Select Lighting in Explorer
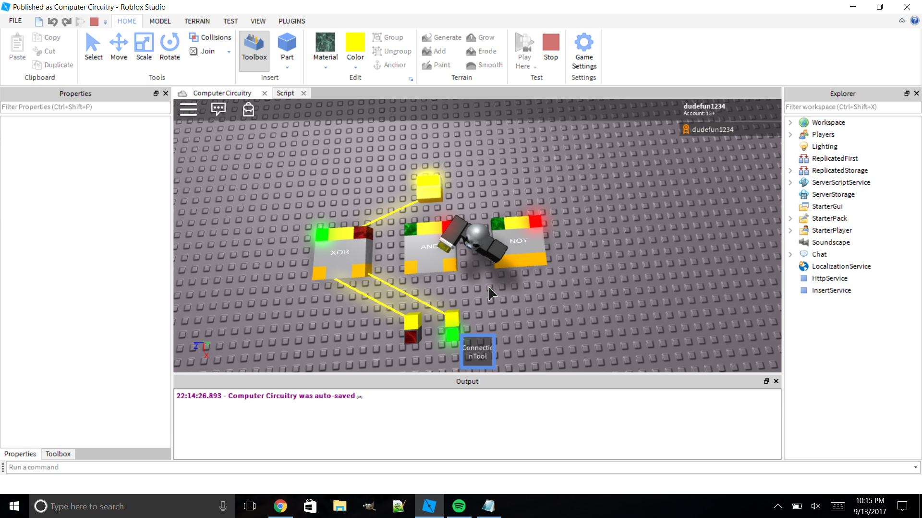The height and width of the screenshot is (518, 922). (x=825, y=147)
